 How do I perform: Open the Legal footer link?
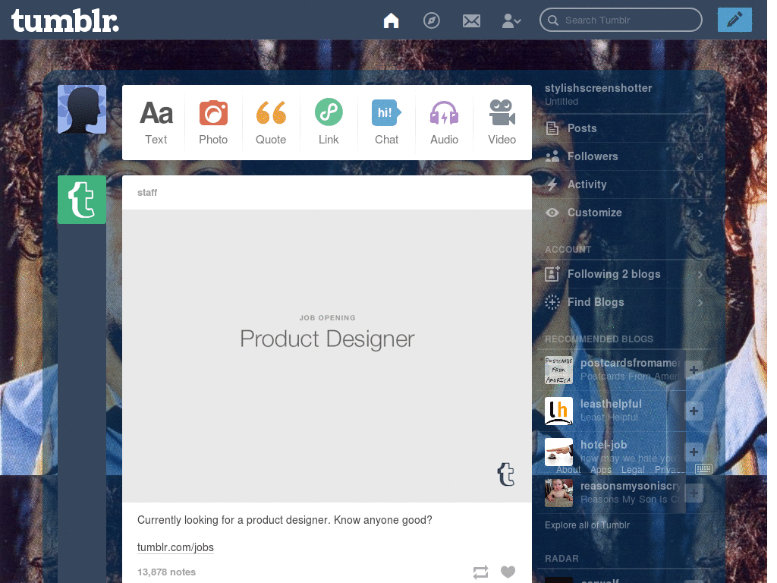[x=633, y=469]
